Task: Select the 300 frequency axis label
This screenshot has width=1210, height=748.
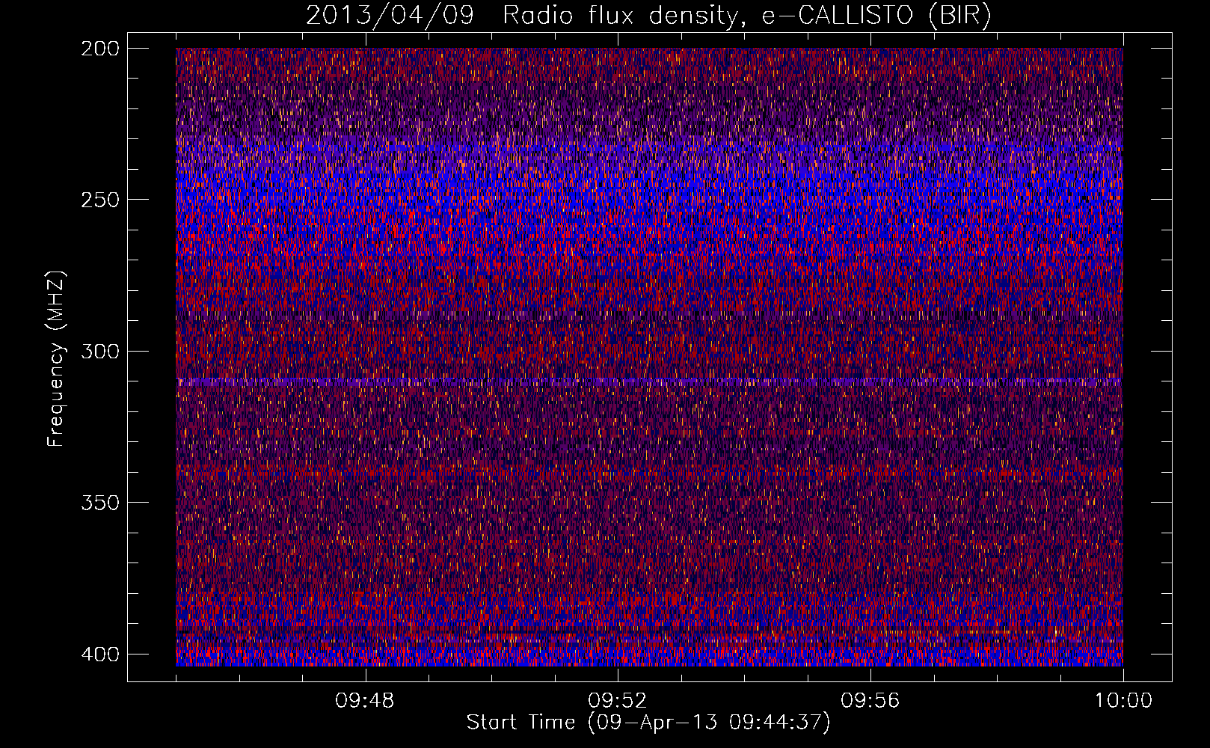Action: (99, 352)
